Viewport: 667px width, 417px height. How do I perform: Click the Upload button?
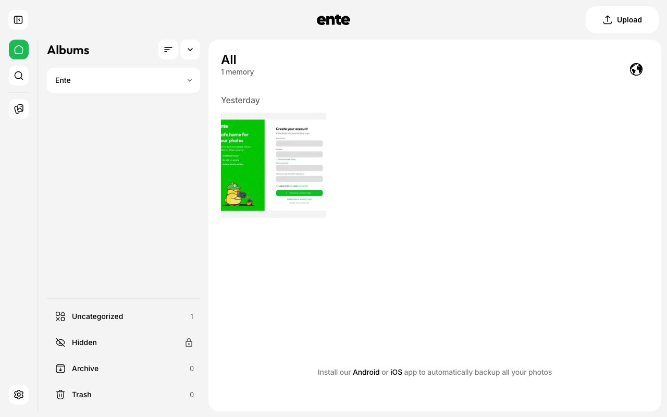pos(622,20)
